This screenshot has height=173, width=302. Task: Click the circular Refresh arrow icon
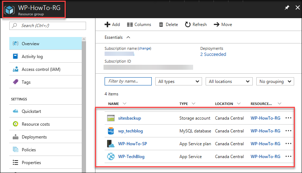click(x=188, y=25)
